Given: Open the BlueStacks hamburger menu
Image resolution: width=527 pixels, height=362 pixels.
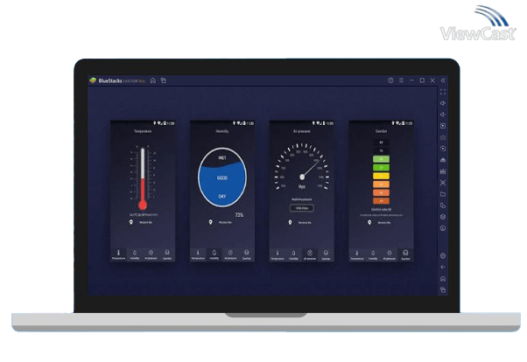Looking at the screenshot, I should 401,80.
